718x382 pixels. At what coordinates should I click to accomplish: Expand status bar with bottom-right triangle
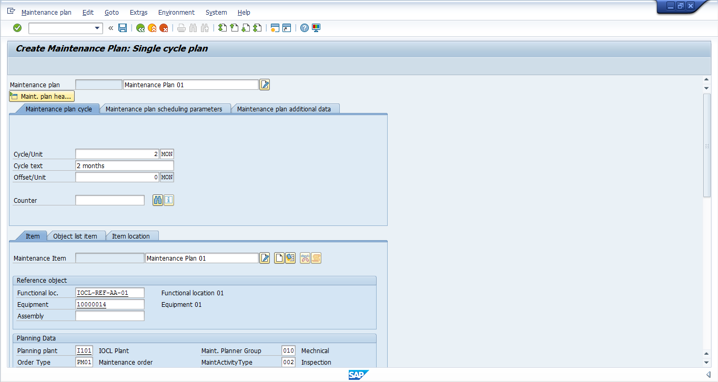click(x=708, y=375)
